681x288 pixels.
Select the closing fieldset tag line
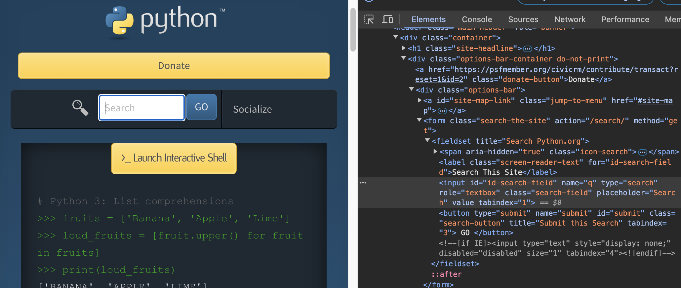point(455,264)
